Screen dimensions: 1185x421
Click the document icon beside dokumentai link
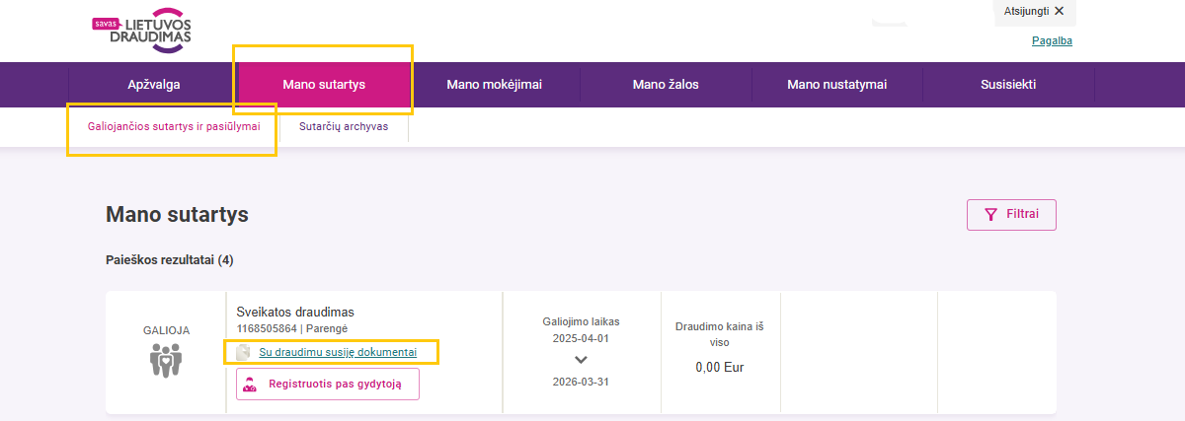pos(243,352)
